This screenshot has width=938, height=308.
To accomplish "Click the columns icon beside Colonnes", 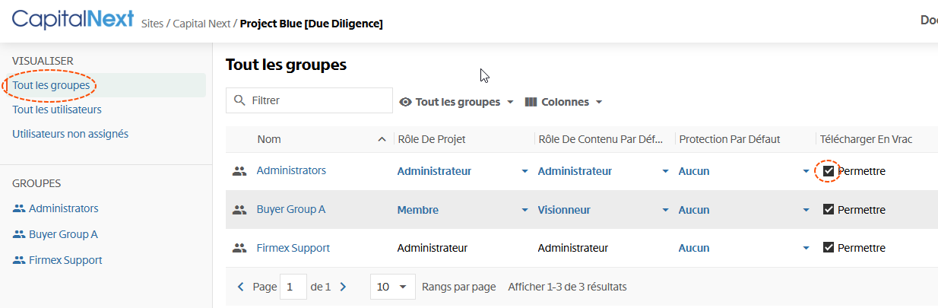I will click(x=531, y=102).
